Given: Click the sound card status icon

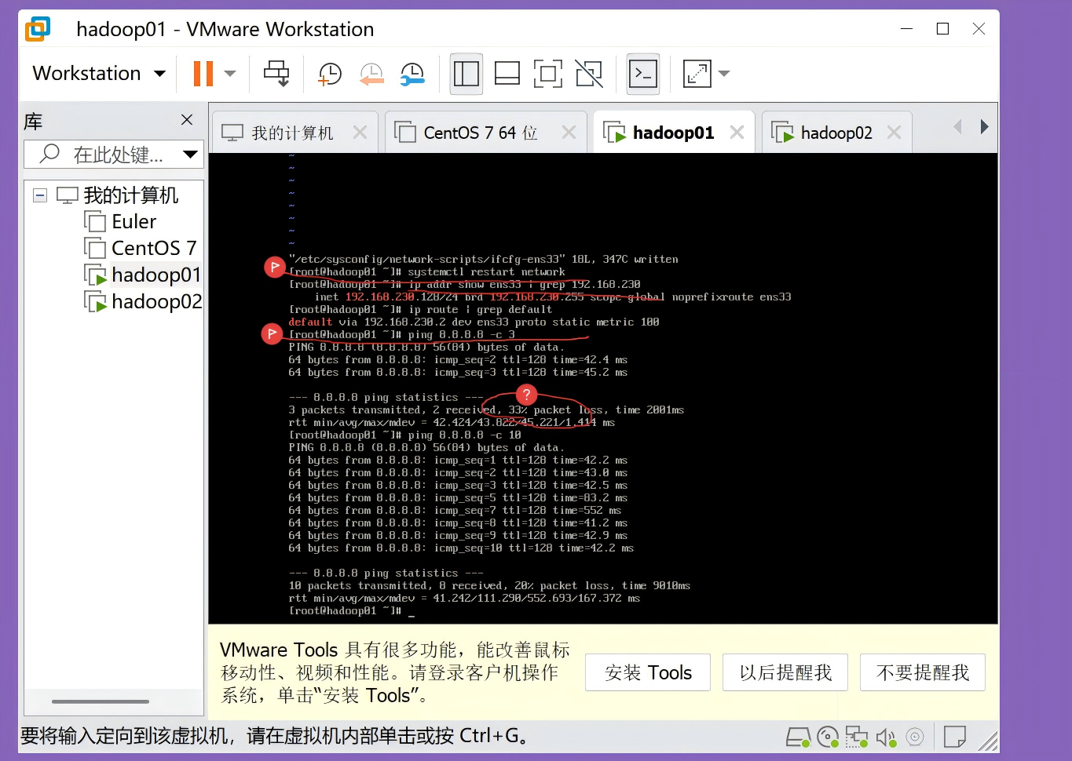Looking at the screenshot, I should point(886,737).
